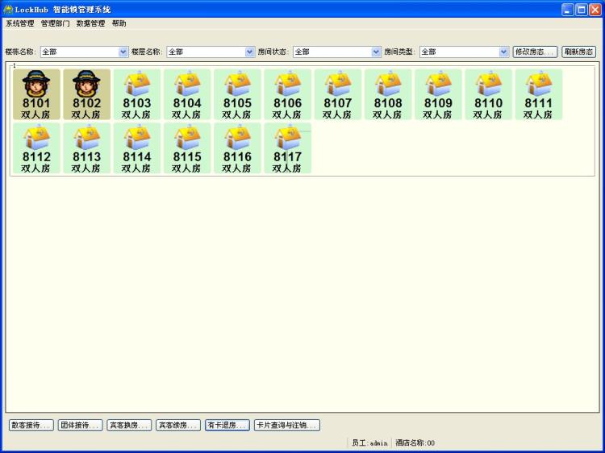Open the 数据管理 menu
The image size is (605, 453).
coord(90,23)
